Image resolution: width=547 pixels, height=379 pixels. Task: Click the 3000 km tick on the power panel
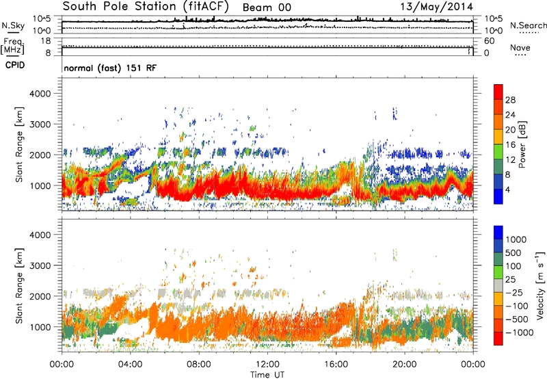coord(40,125)
